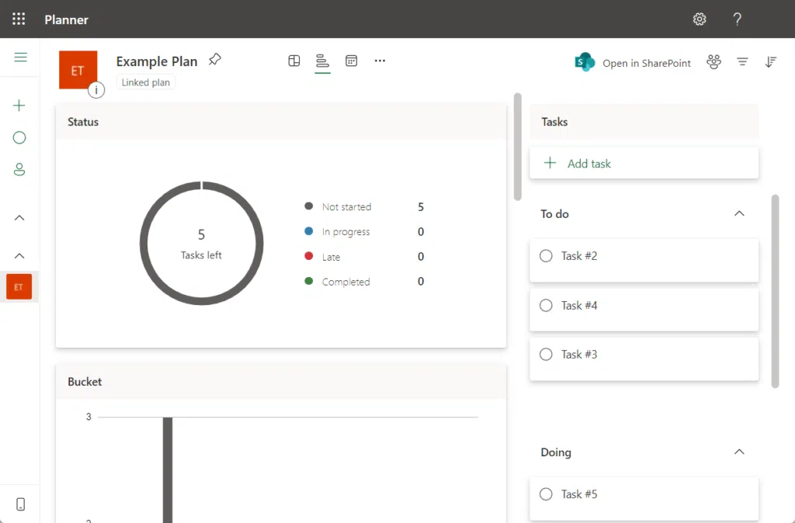
Task: Collapse the first sidebar section chevron
Action: (x=19, y=218)
